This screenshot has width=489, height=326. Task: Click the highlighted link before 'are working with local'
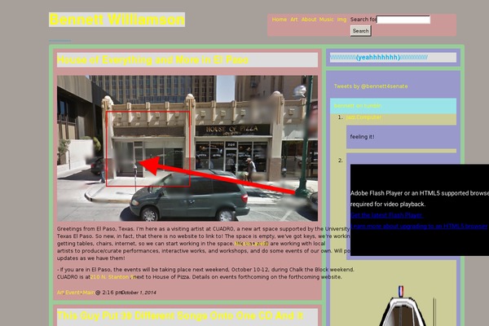pos(251,244)
